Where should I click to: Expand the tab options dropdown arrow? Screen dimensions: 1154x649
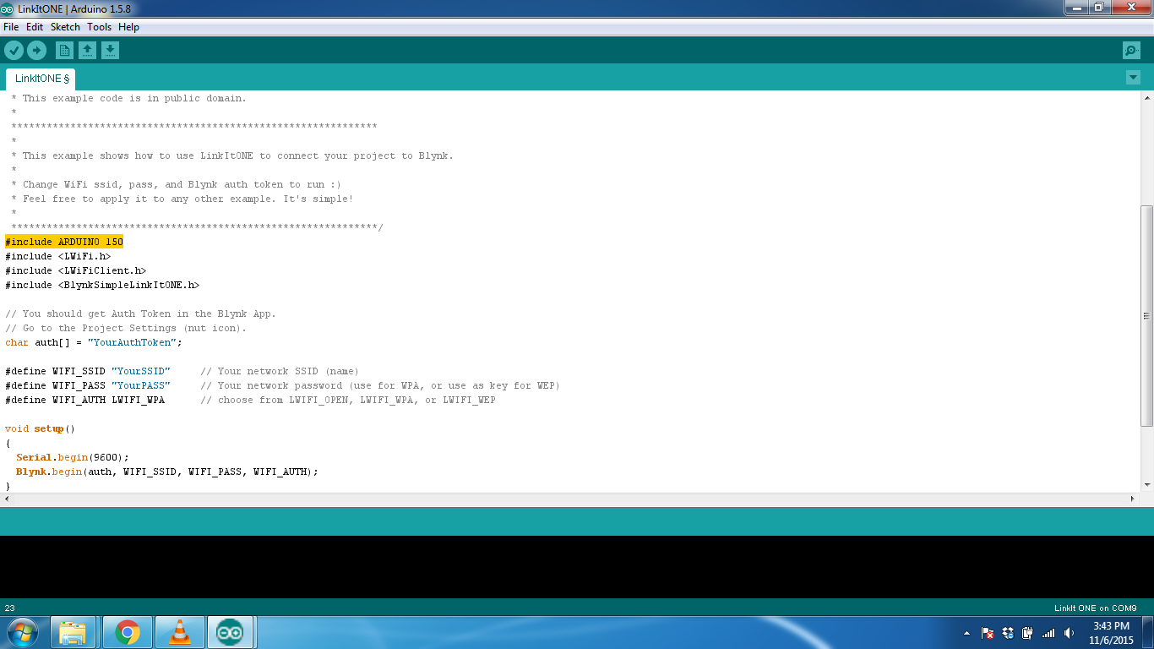(1133, 78)
